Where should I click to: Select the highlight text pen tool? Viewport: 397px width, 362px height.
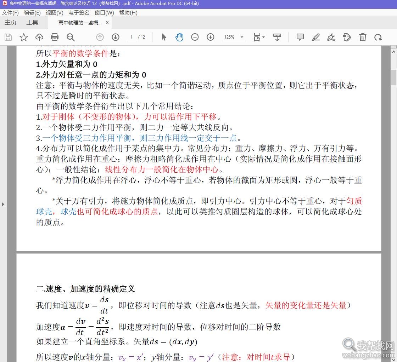[315, 37]
